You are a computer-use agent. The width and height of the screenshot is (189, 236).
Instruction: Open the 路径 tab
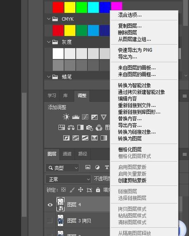coord(82,154)
